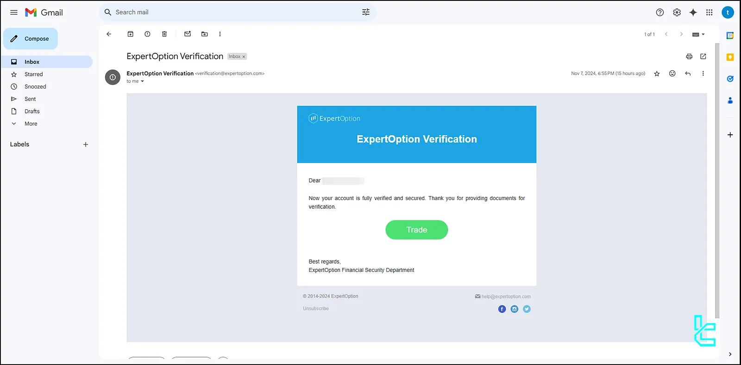Open the Support help icon
The height and width of the screenshot is (365, 741).
click(660, 13)
